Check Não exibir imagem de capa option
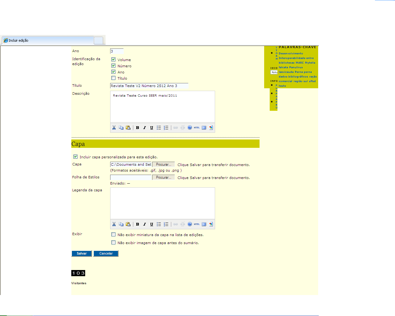Viewport: 395px width, 316px height. pos(113,243)
